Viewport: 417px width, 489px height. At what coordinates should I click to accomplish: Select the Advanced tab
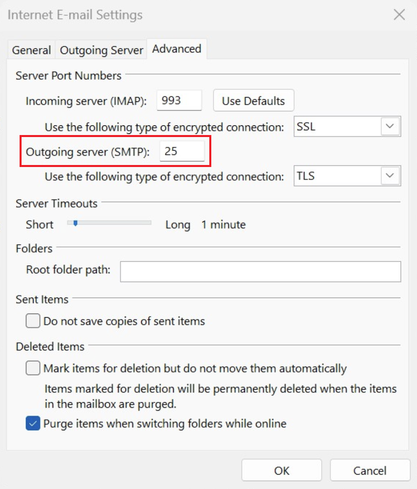(x=177, y=49)
